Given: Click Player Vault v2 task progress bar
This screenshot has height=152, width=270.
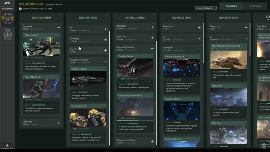Looking at the screenshot, I should (41, 60).
